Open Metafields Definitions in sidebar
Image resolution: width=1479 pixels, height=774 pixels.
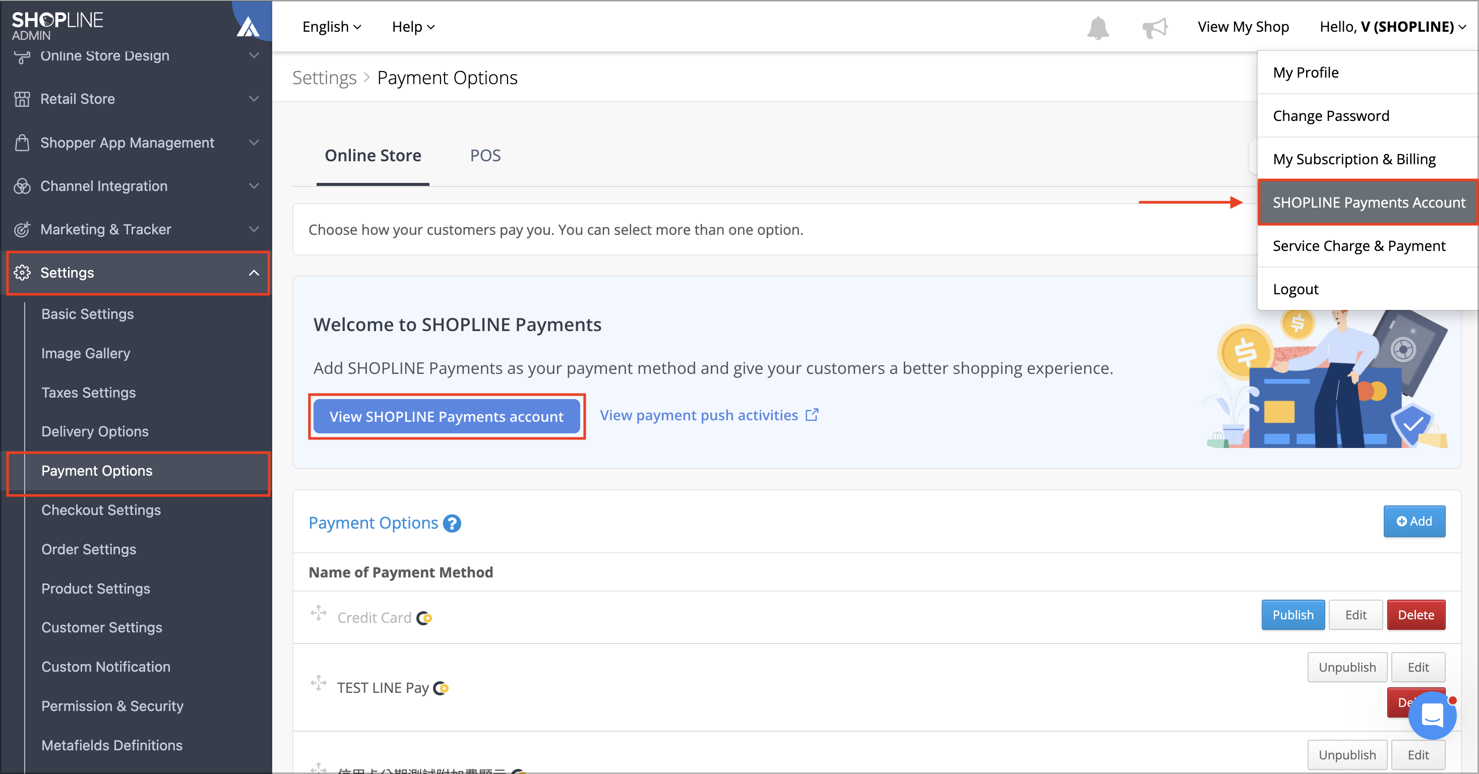[112, 745]
